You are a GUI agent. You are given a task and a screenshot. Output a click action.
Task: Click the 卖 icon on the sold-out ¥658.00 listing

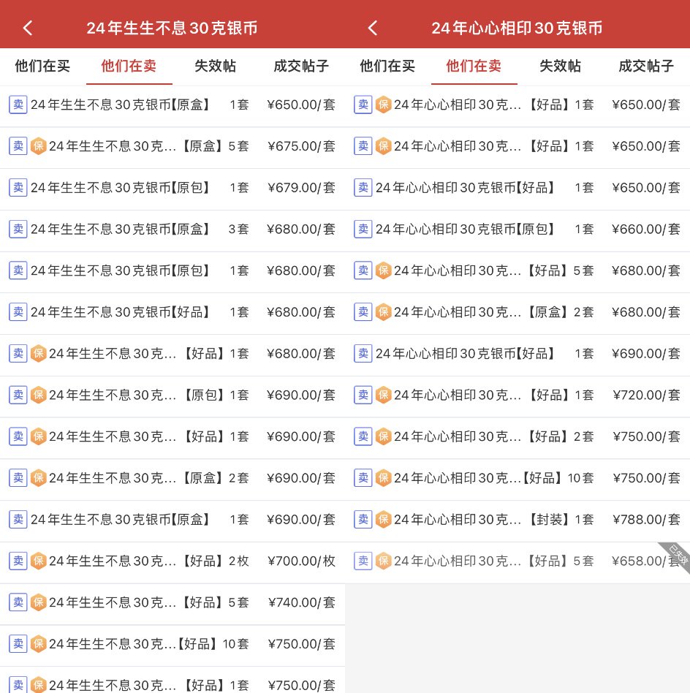[363, 561]
